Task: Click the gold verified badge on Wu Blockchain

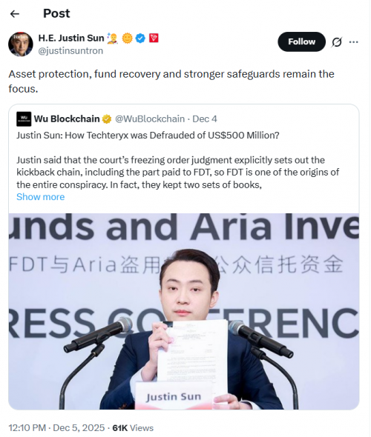Action: click(107, 119)
